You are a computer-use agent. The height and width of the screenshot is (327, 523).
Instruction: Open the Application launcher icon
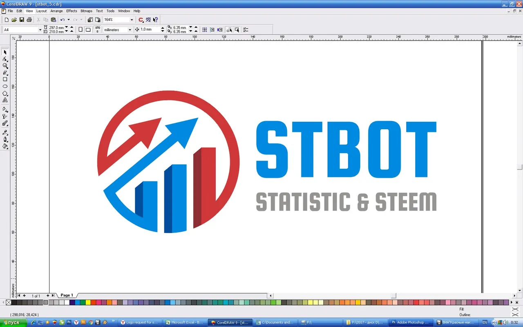pyautogui.click(x=141, y=20)
